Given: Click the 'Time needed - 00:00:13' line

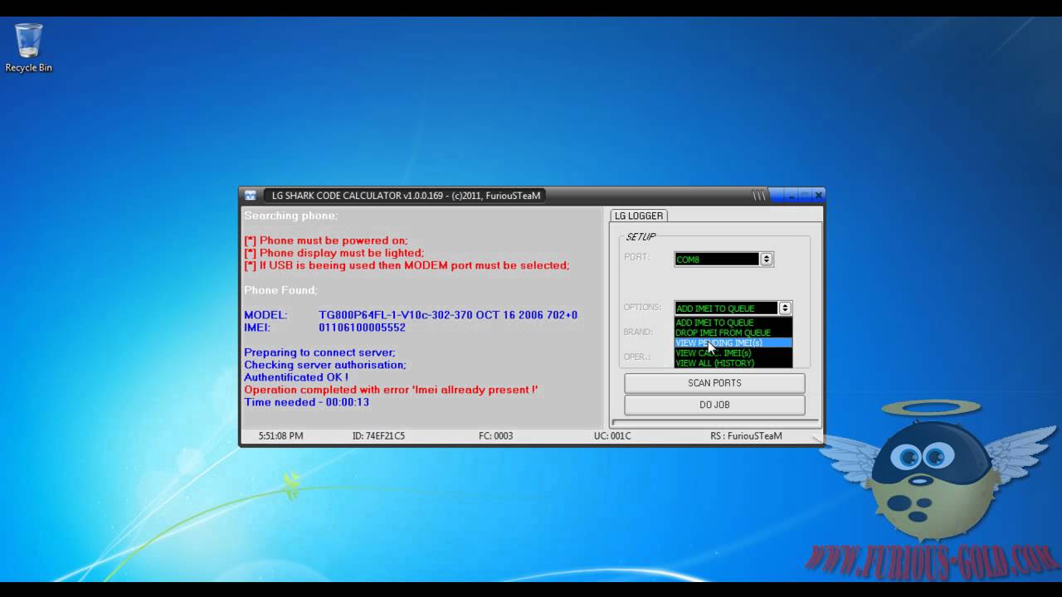Looking at the screenshot, I should tap(306, 402).
